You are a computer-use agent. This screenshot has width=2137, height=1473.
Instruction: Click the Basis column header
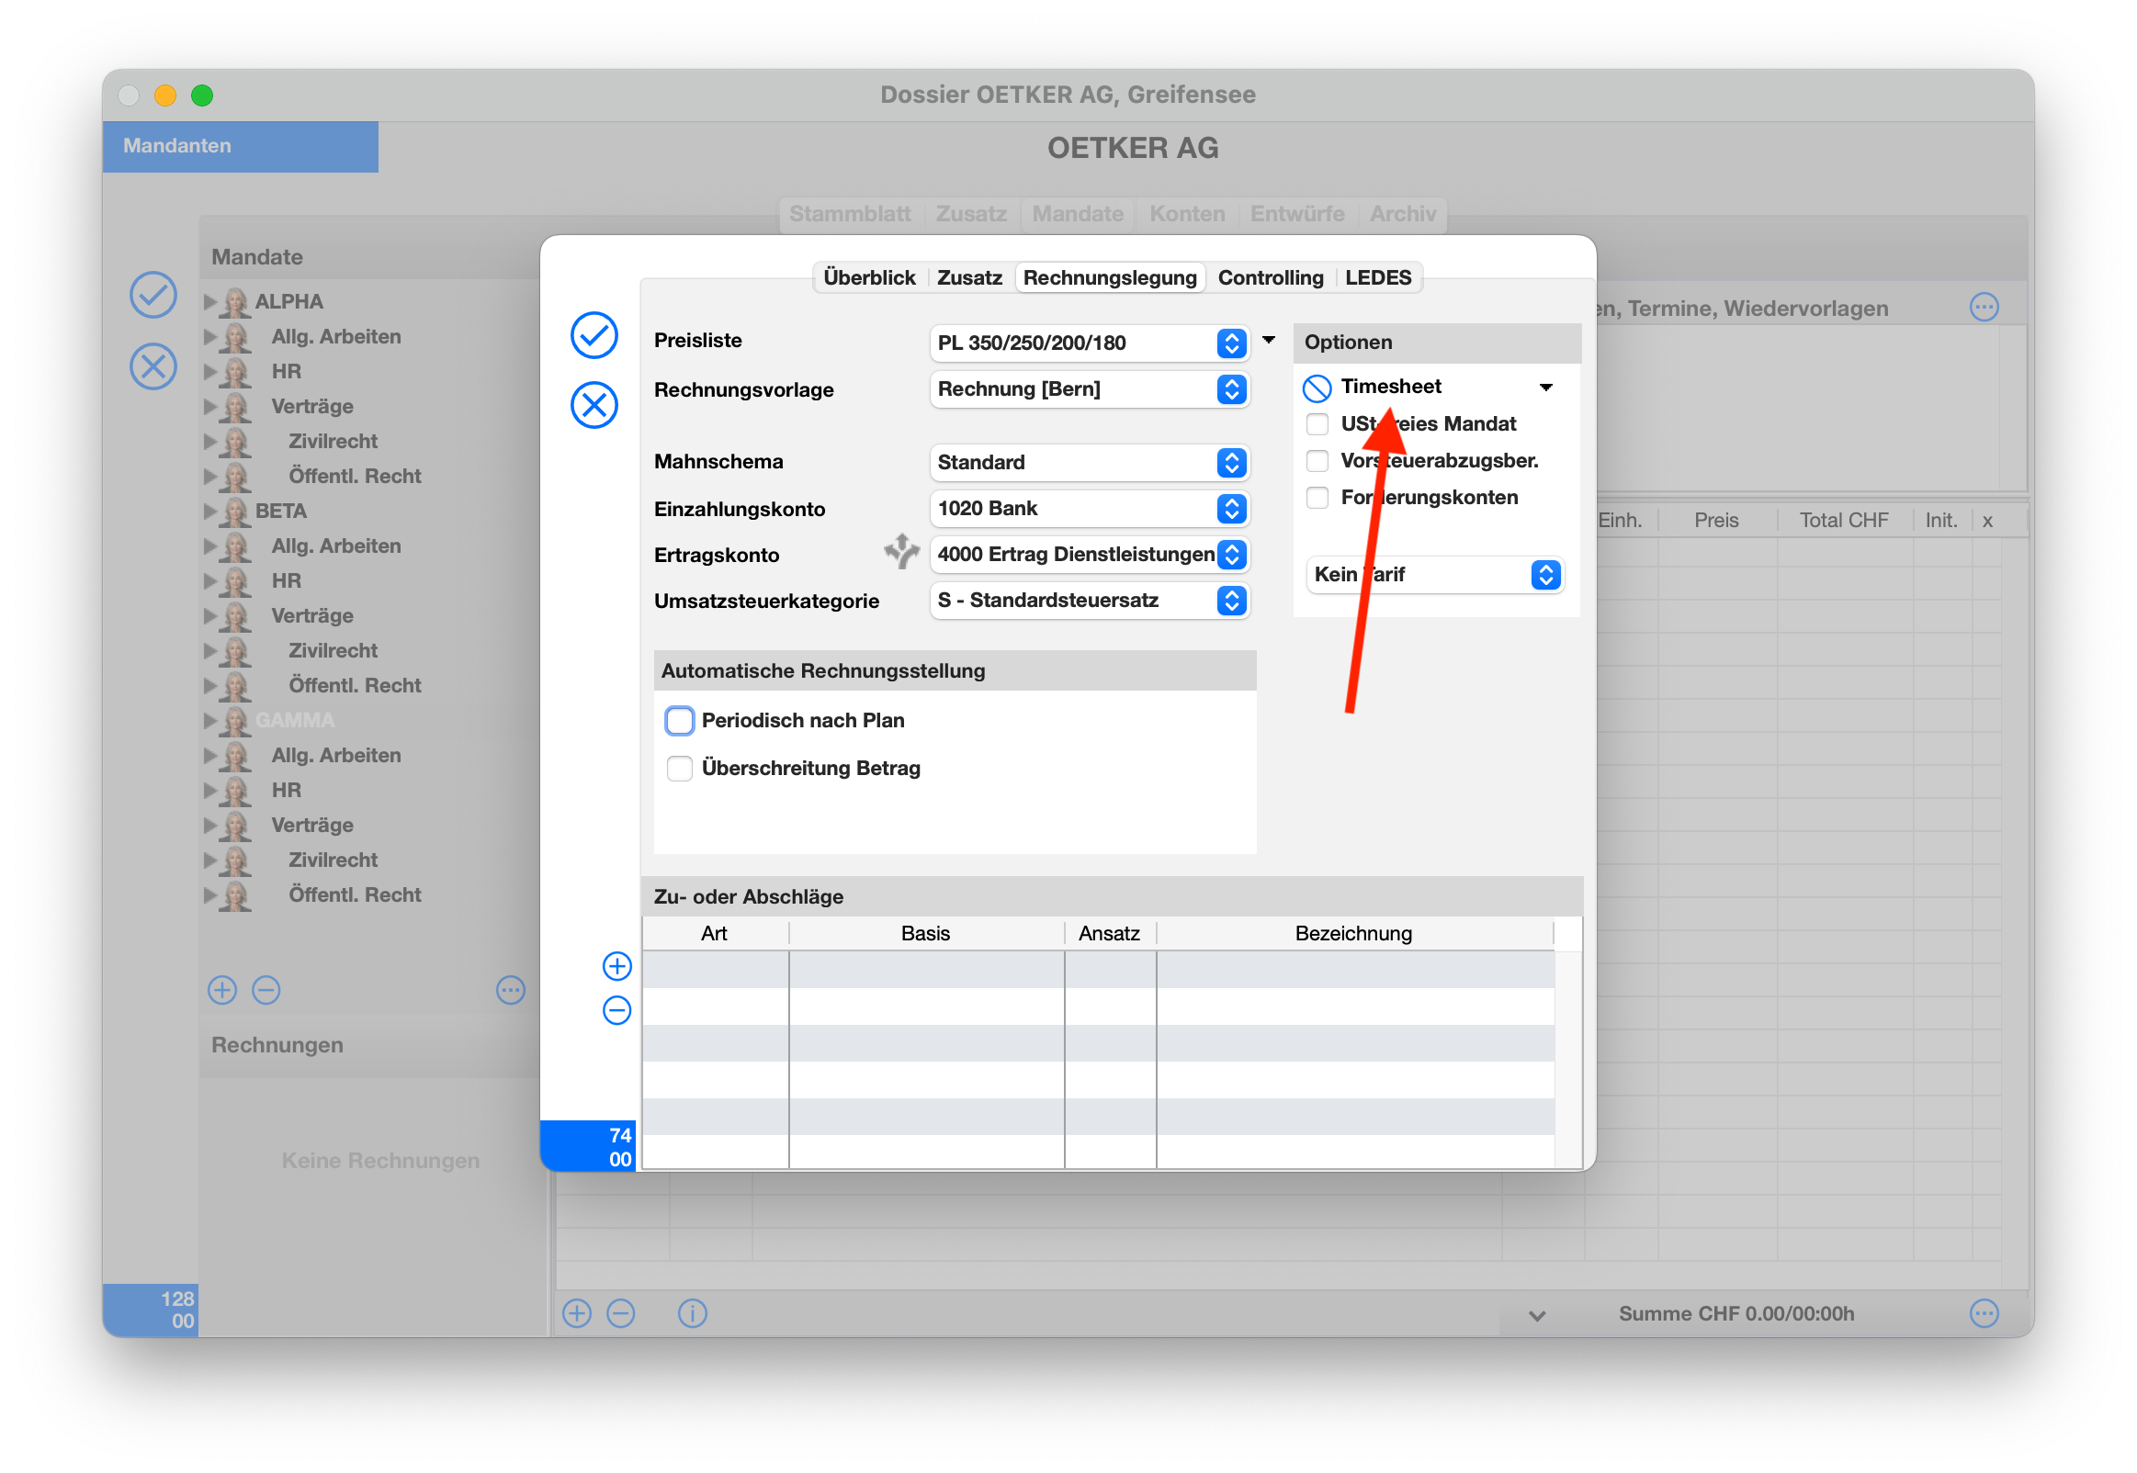tap(926, 934)
